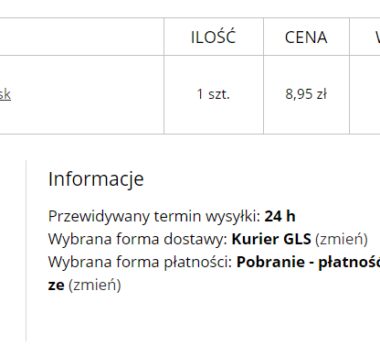Image resolution: width=380 pixels, height=345 pixels.
Task: Click "zmień" after the payment method "ze"
Action: [95, 286]
